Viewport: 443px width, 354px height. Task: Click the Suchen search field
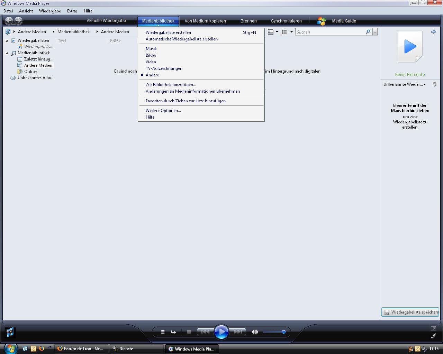[331, 32]
